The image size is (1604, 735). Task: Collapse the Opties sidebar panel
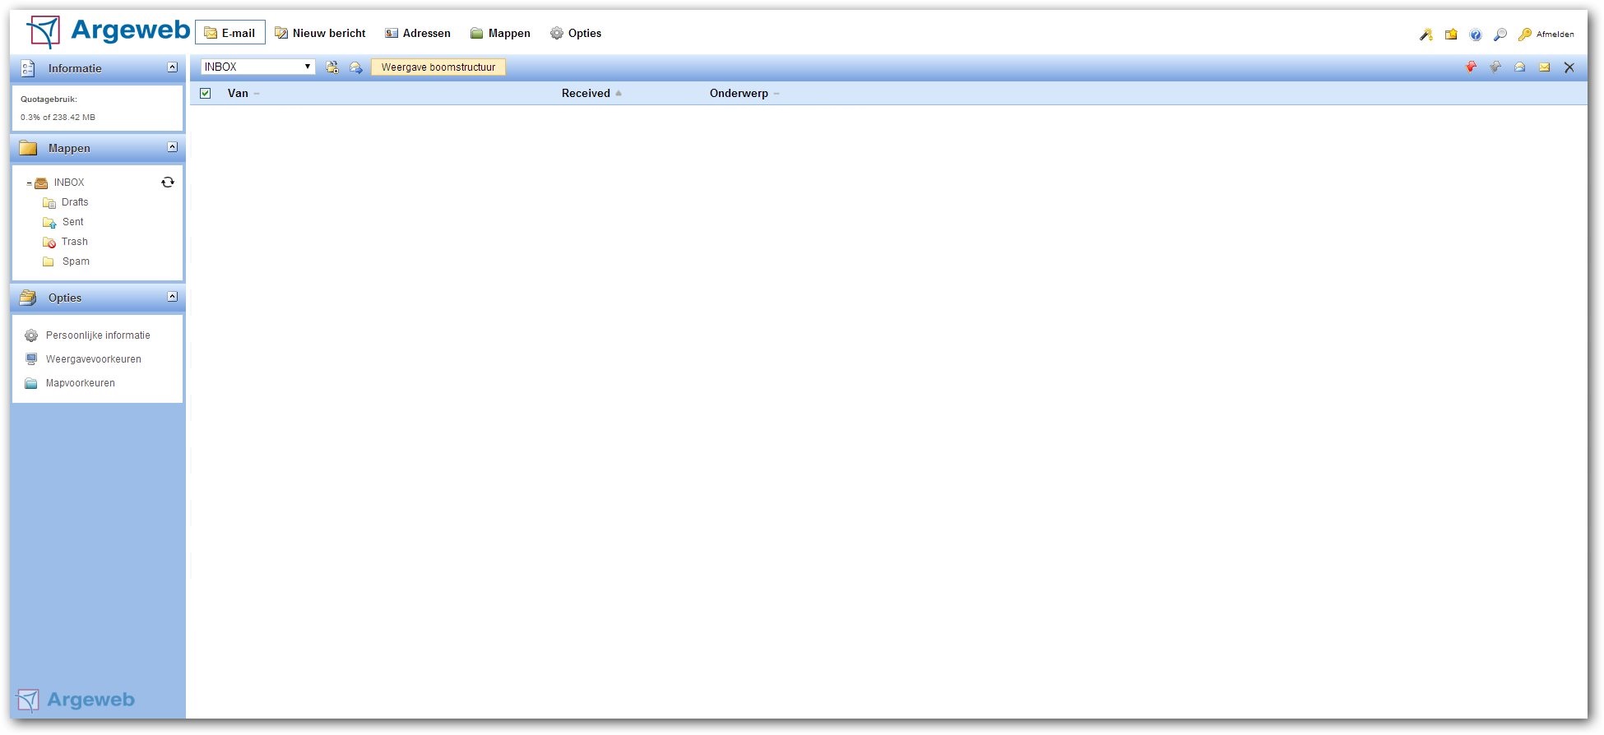tap(173, 297)
